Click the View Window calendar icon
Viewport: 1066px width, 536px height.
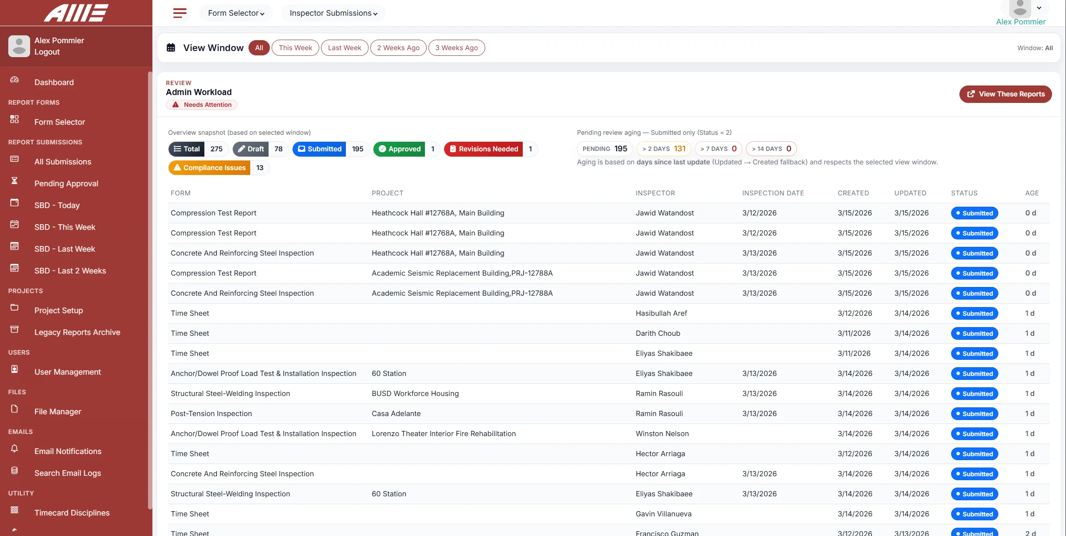(x=171, y=48)
